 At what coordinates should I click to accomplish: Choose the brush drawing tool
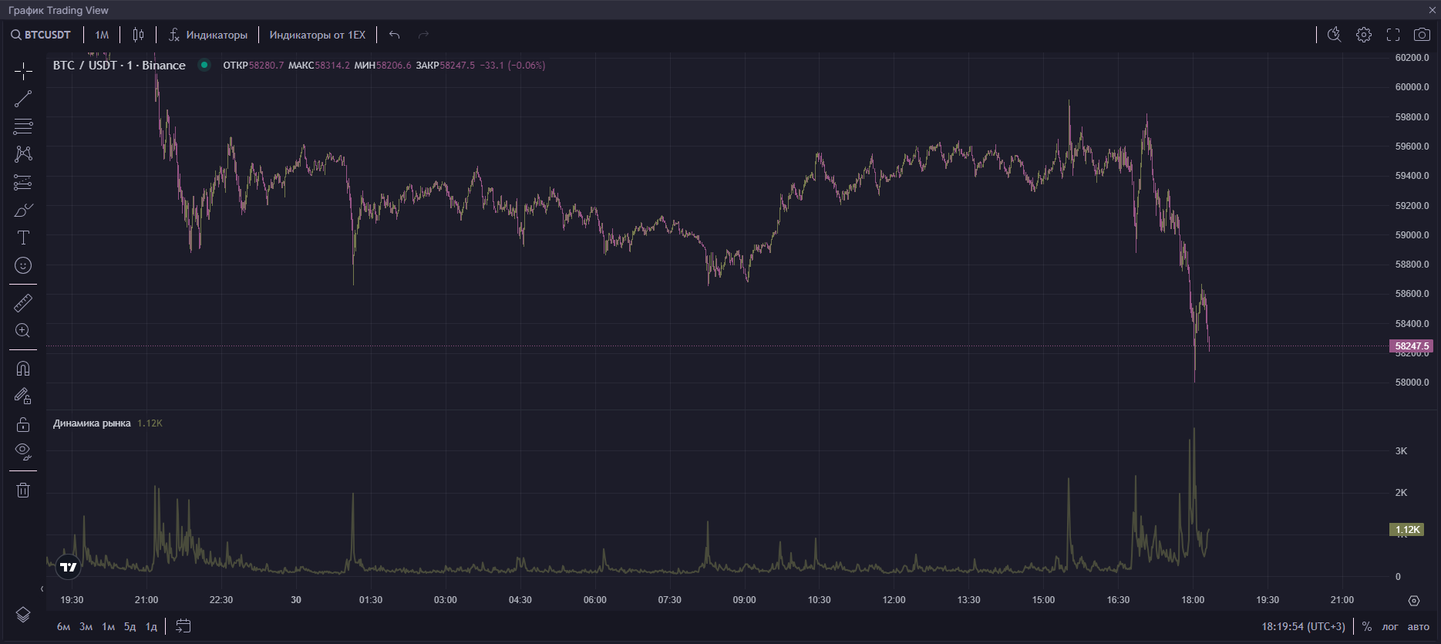pos(23,211)
